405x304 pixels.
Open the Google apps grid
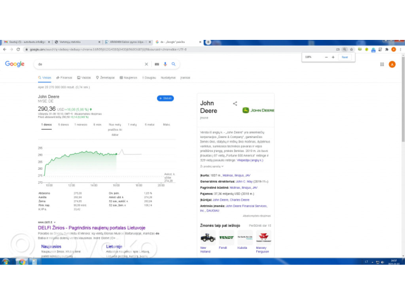click(382, 64)
